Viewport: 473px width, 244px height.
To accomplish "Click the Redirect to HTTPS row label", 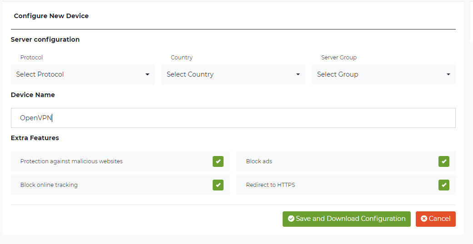I will pyautogui.click(x=271, y=185).
